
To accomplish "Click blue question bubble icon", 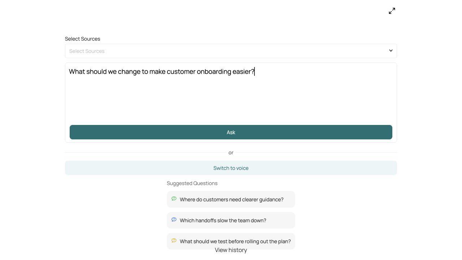I will coord(174,220).
